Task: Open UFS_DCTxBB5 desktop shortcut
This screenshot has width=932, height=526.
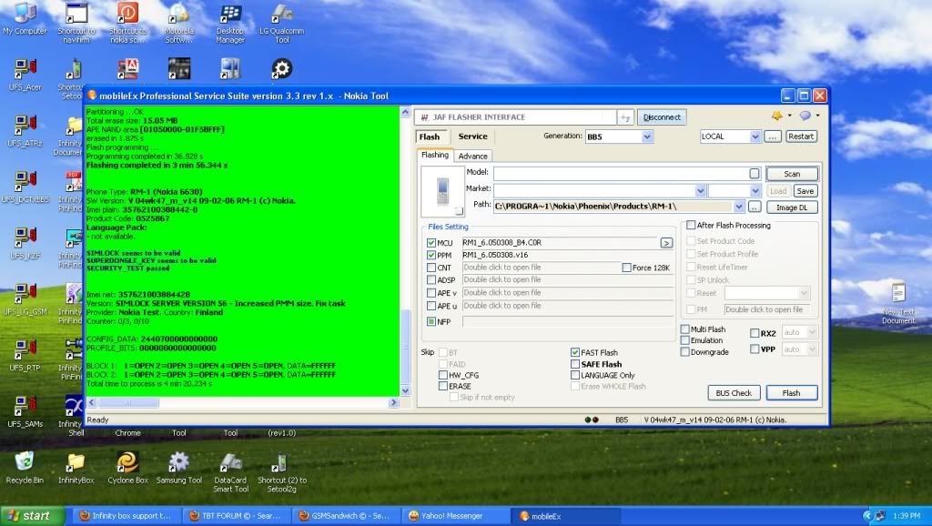Action: 25,187
